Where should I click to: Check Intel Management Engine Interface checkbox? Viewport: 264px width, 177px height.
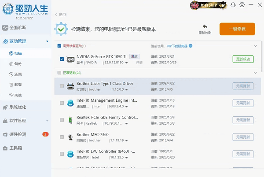(x=62, y=103)
